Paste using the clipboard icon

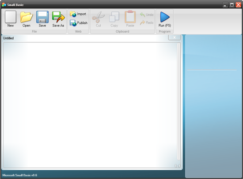click(x=130, y=19)
